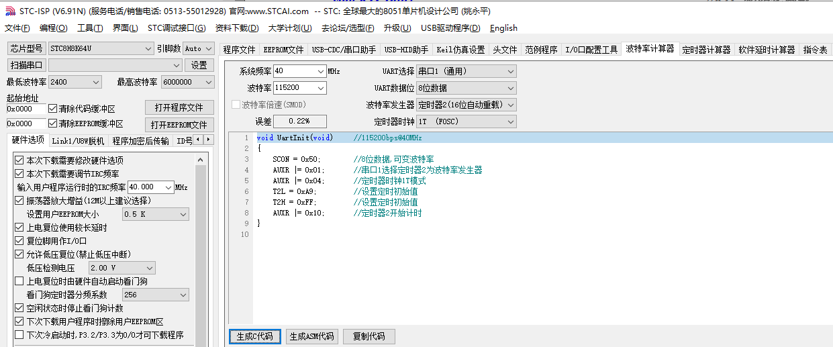Open 波特率发生器 定时器2 dropdown
The height and width of the screenshot is (347, 833).
point(511,105)
